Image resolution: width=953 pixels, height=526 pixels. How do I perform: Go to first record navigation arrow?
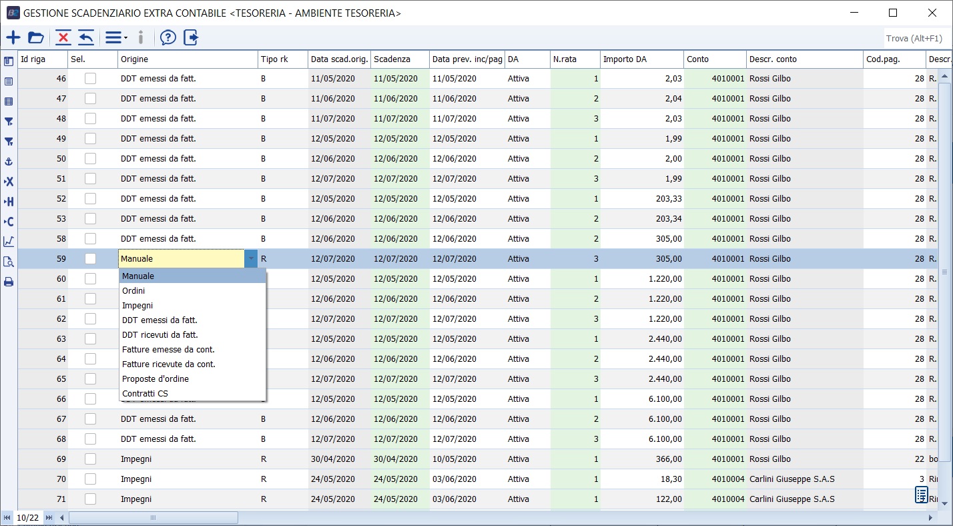pos(7,517)
